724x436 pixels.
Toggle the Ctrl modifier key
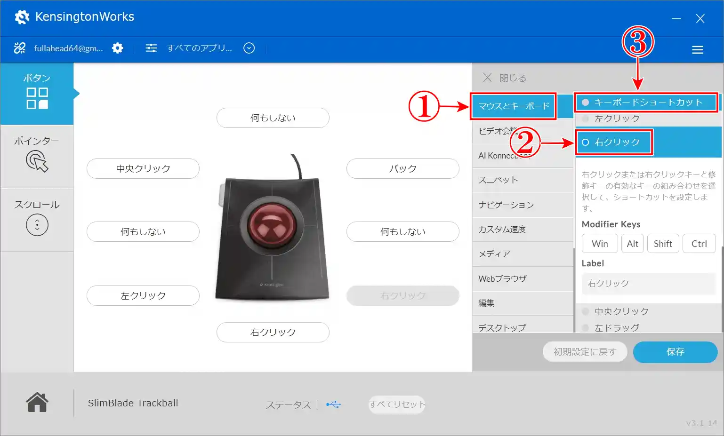pos(699,244)
